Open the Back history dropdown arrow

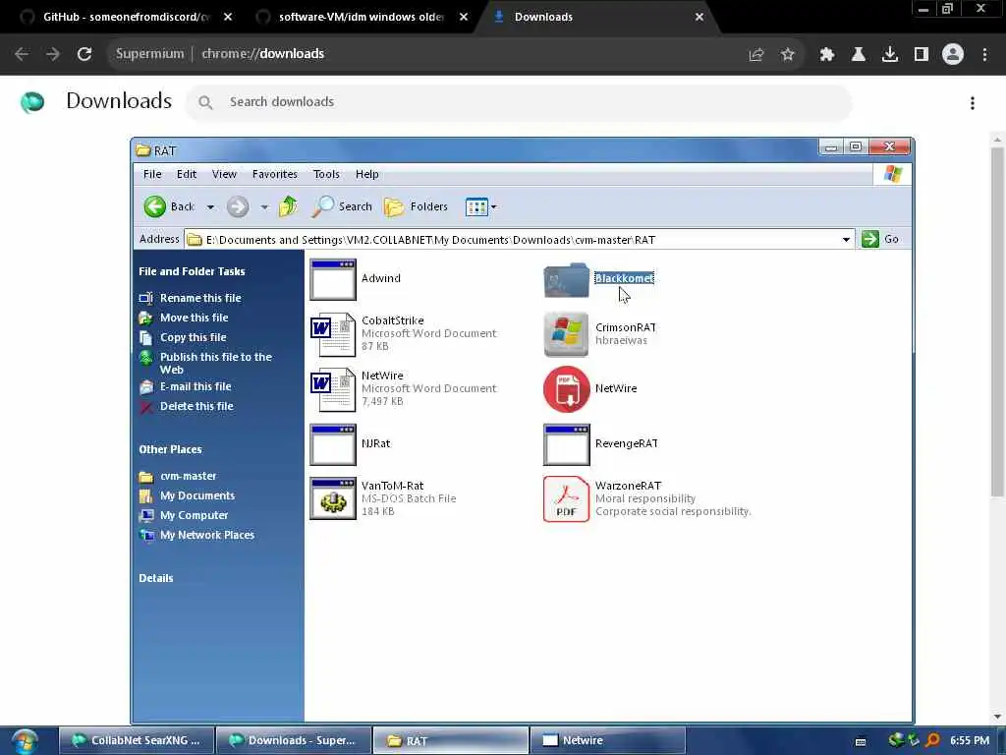point(210,206)
